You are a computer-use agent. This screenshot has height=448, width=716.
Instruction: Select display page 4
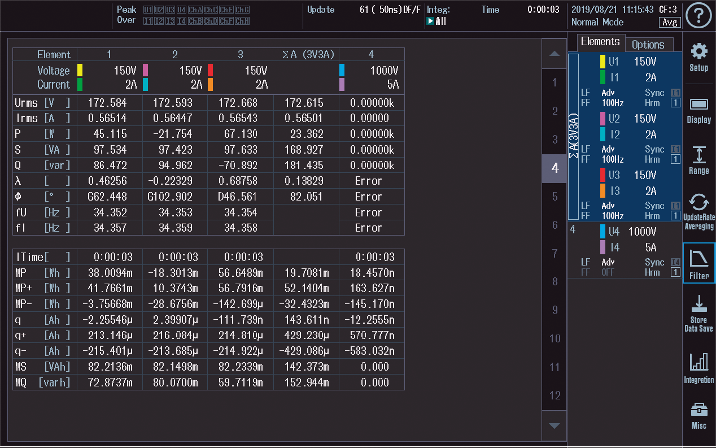555,168
